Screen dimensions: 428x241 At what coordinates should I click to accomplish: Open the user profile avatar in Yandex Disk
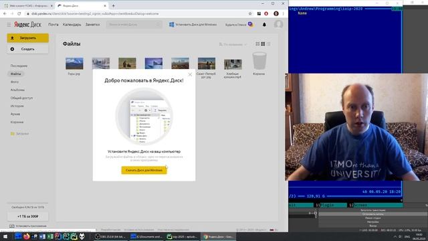pos(278,24)
